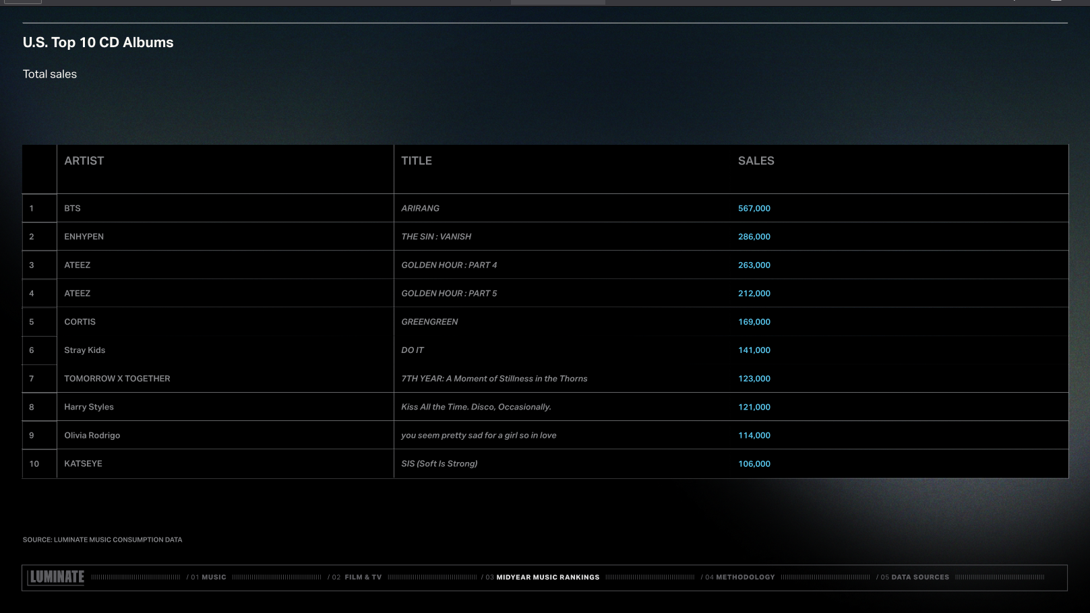Click the 7TH YEAR album title

494,379
